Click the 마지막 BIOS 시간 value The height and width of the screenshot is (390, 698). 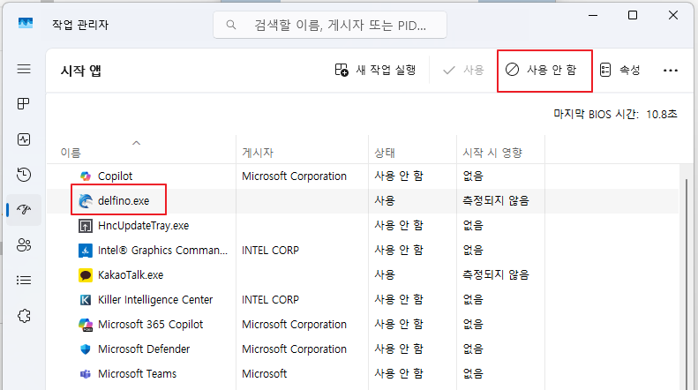[x=662, y=115]
